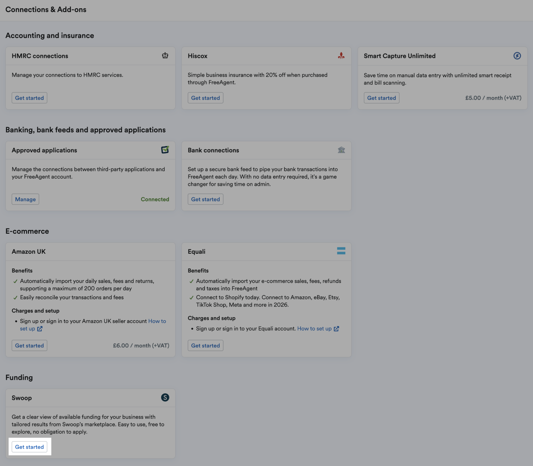Click the 'Connections & Add-ons' page title
This screenshot has width=533, height=466.
pyautogui.click(x=46, y=10)
